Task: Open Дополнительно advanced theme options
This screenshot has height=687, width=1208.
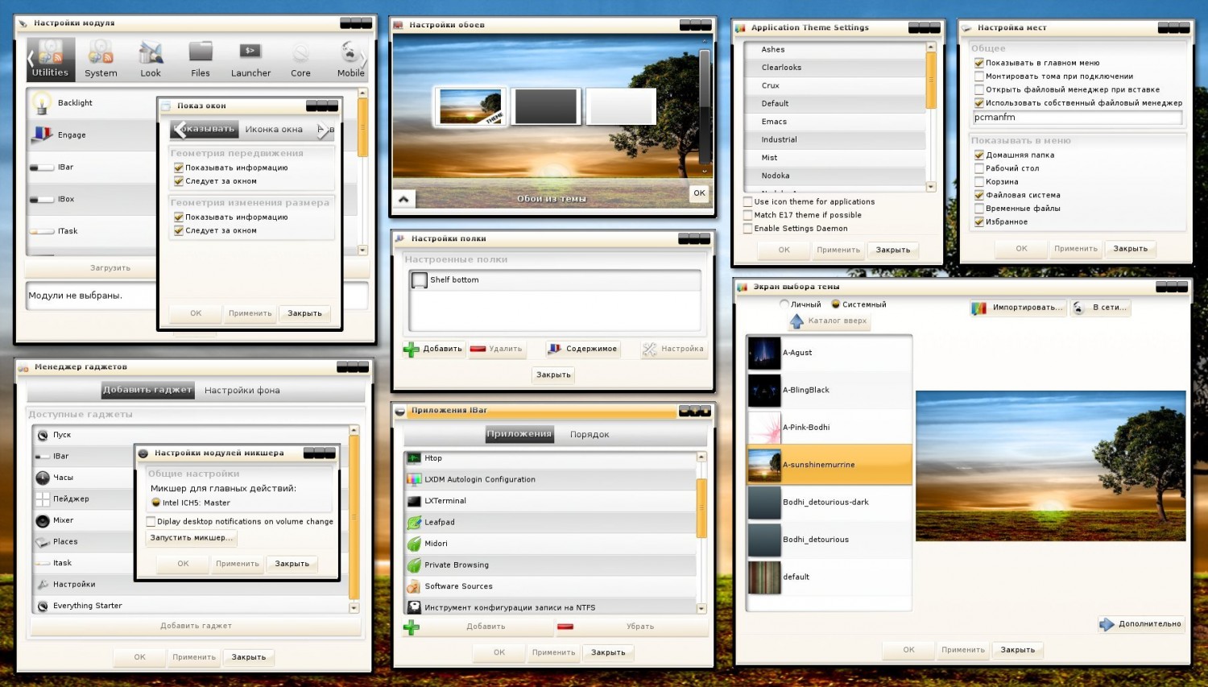Action: (x=1141, y=624)
